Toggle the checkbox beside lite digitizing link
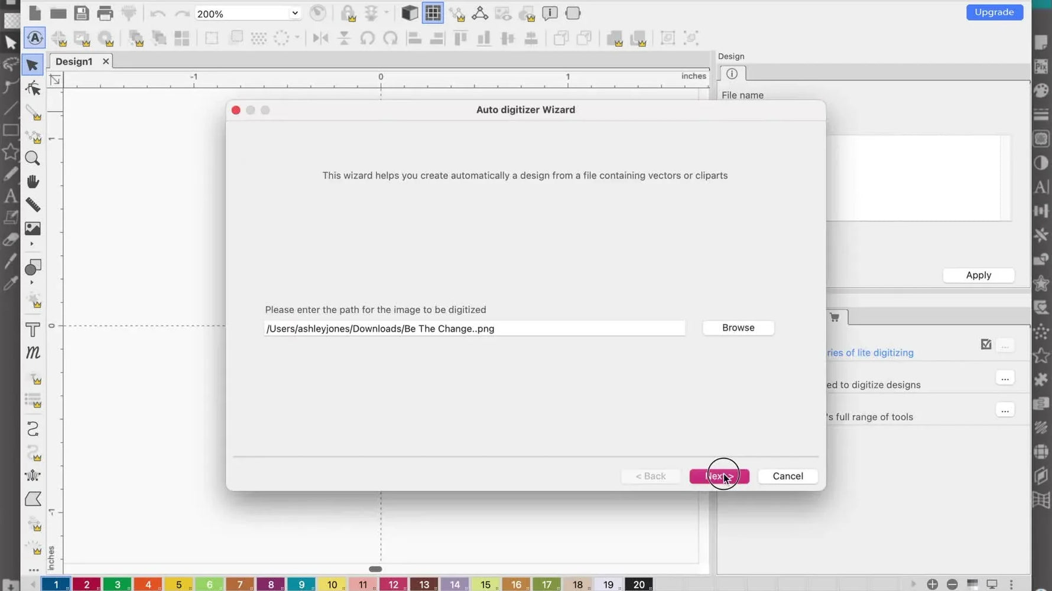This screenshot has height=591, width=1052. click(986, 344)
